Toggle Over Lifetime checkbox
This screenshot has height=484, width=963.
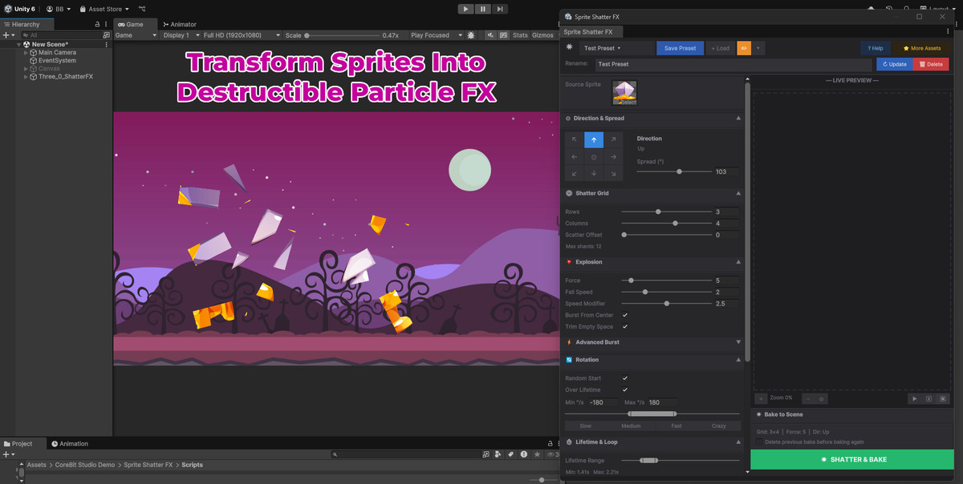[x=625, y=389]
